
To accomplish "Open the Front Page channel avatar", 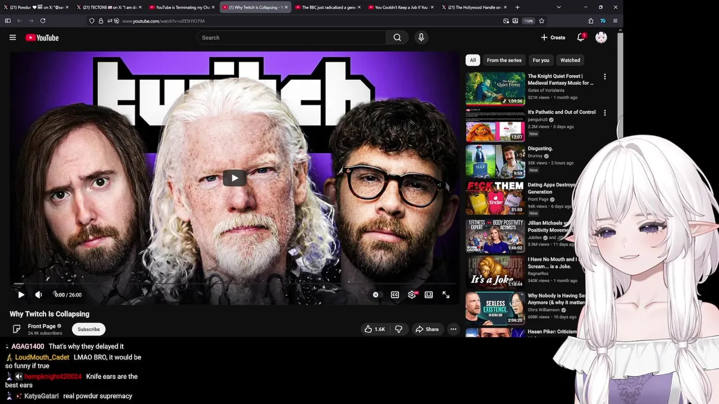I will tap(17, 329).
